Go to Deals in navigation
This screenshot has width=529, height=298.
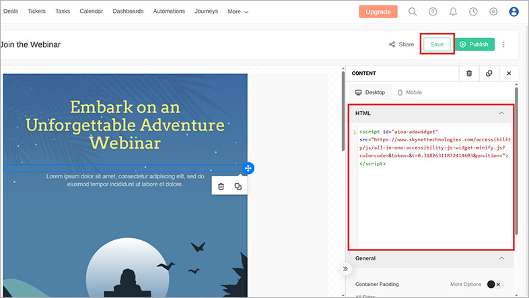(x=11, y=11)
